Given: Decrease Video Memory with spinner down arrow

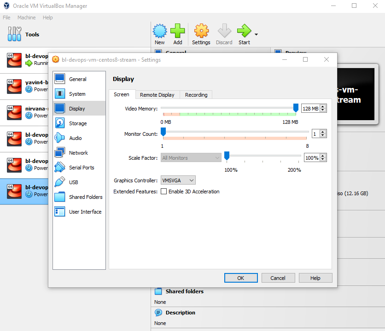Looking at the screenshot, I should coord(323,110).
